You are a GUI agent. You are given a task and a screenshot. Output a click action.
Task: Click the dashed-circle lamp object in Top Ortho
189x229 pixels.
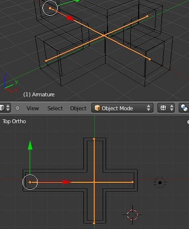coord(160,182)
